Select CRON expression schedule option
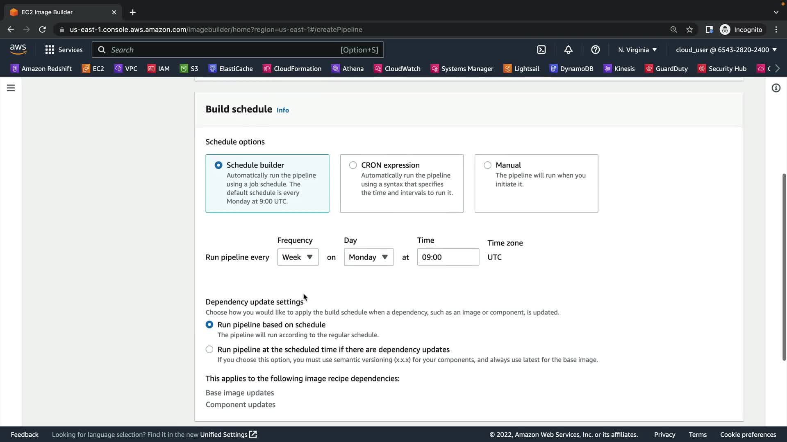Image resolution: width=787 pixels, height=442 pixels. pyautogui.click(x=353, y=165)
